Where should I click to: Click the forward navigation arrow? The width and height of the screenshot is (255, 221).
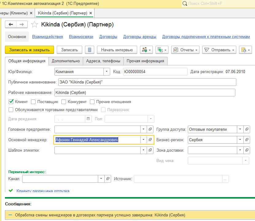tap(22, 24)
